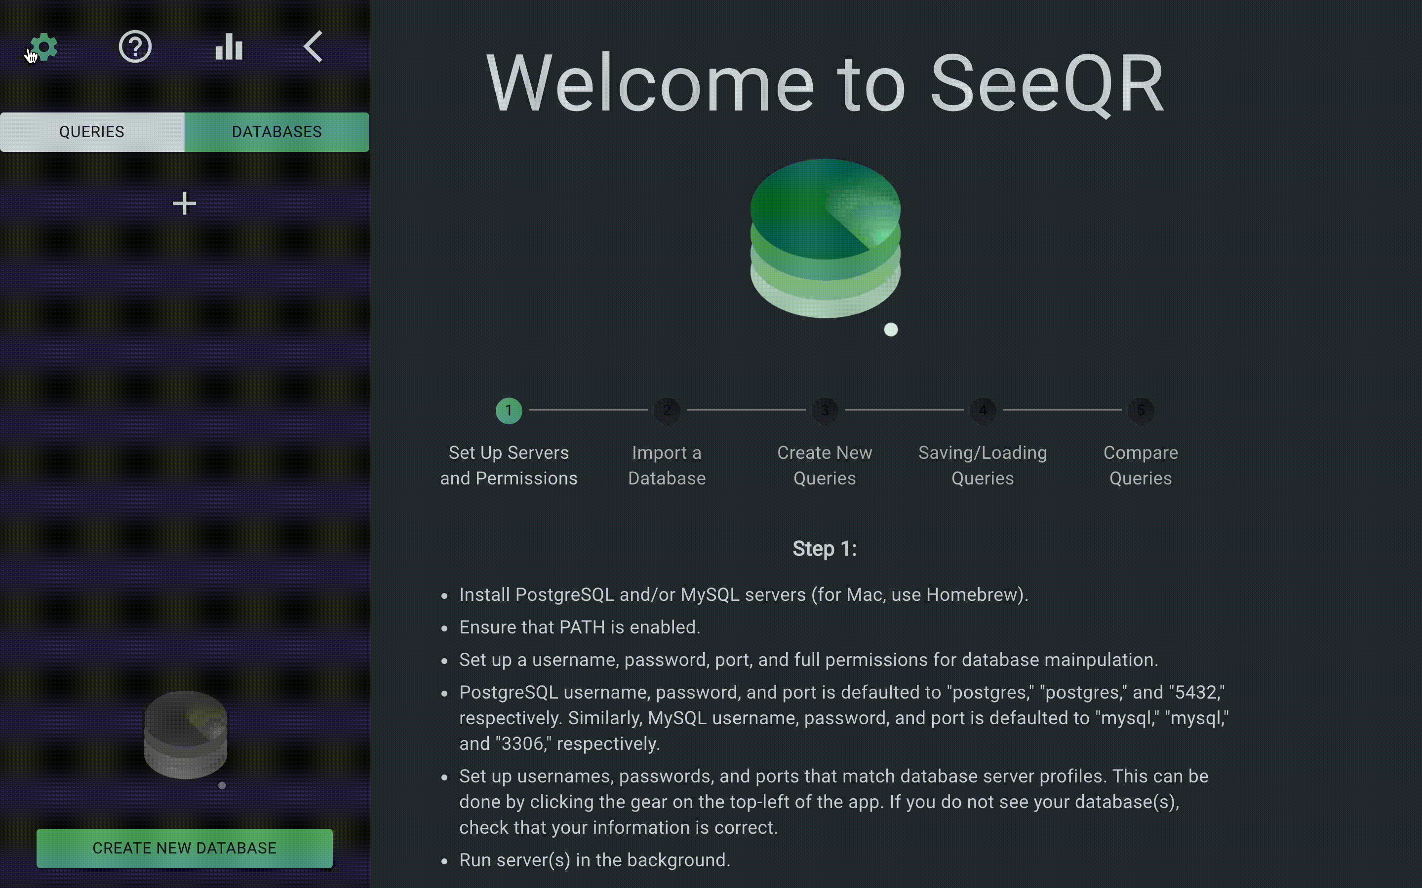Jump to step 5 circle
The height and width of the screenshot is (888, 1422).
click(1141, 410)
